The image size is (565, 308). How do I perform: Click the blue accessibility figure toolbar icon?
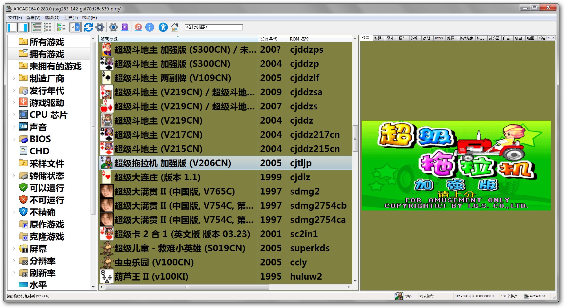(163, 27)
